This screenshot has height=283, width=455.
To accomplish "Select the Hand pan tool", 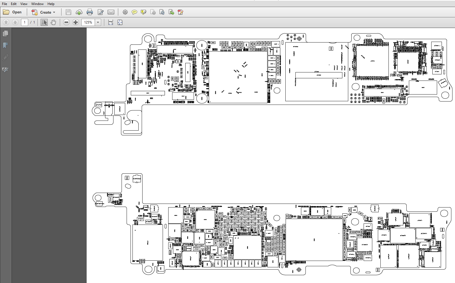I will point(53,22).
